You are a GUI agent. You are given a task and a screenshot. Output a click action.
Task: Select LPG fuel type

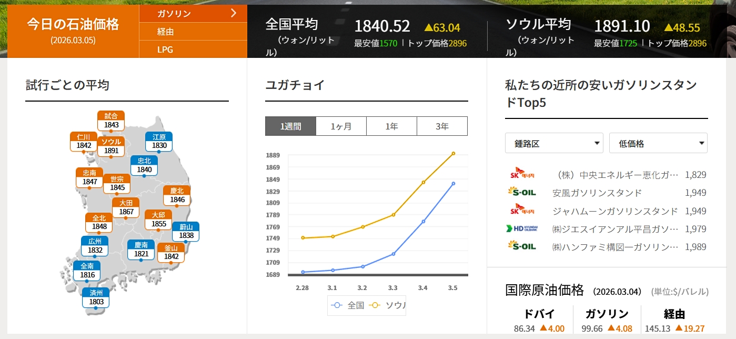click(165, 49)
